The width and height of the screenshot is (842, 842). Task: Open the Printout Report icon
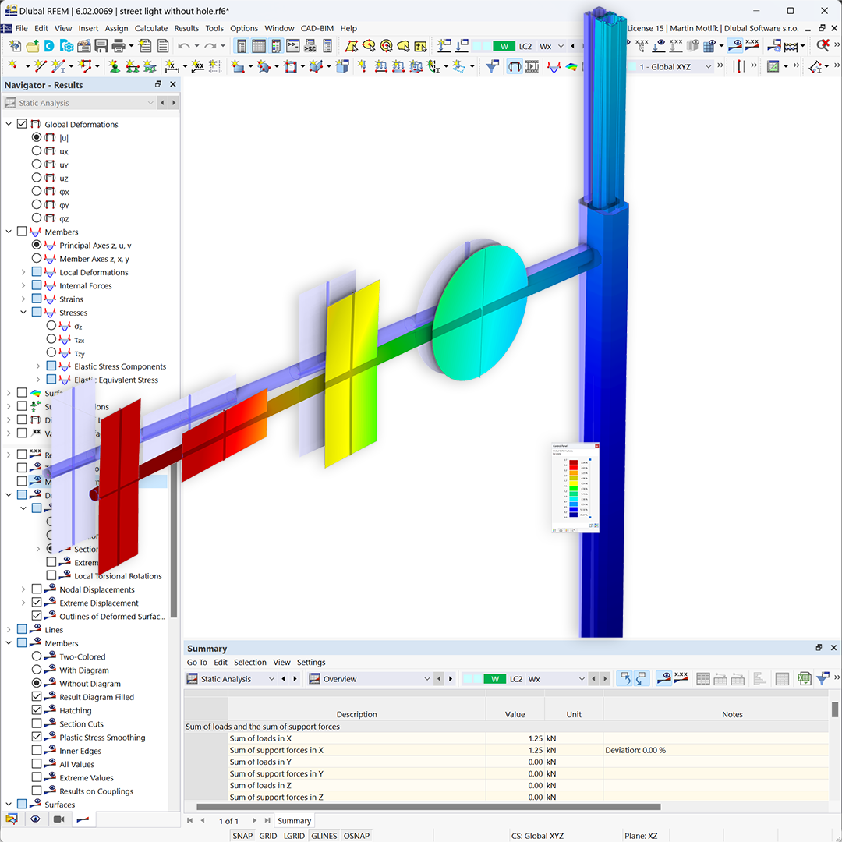click(144, 45)
